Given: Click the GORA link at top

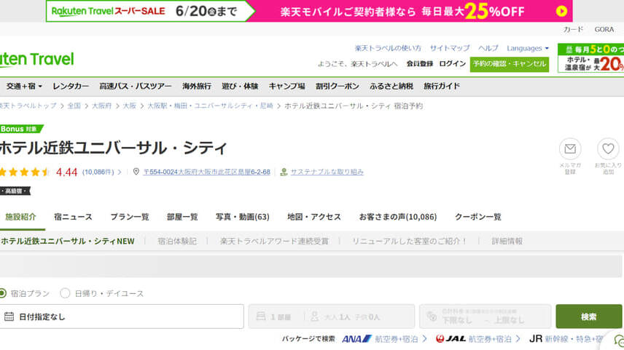Looking at the screenshot, I should (604, 29).
